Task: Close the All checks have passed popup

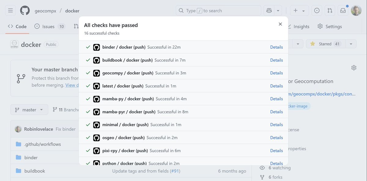Action: pos(280,24)
